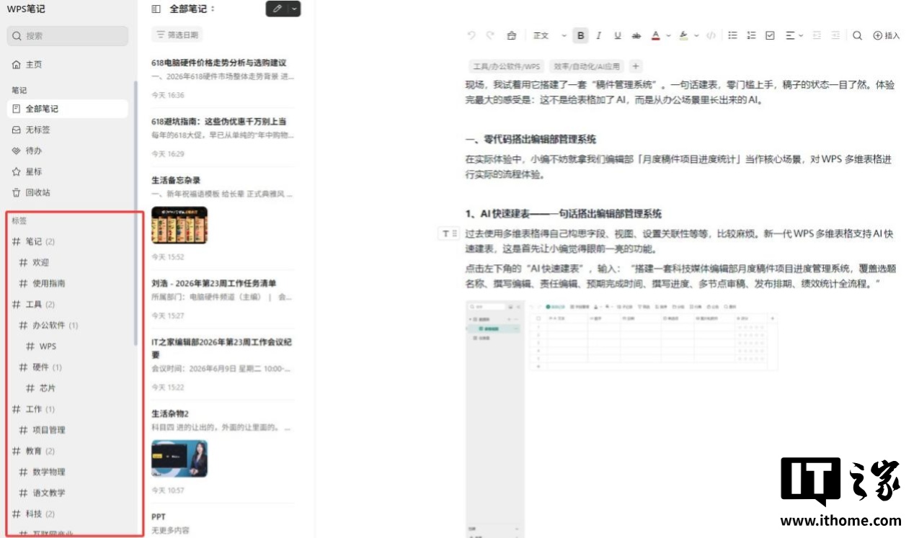Select the WPS tag
Image resolution: width=914 pixels, height=538 pixels.
[x=41, y=346]
